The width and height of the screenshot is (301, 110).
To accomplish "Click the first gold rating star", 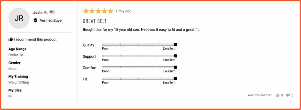I will tap(86, 11).
